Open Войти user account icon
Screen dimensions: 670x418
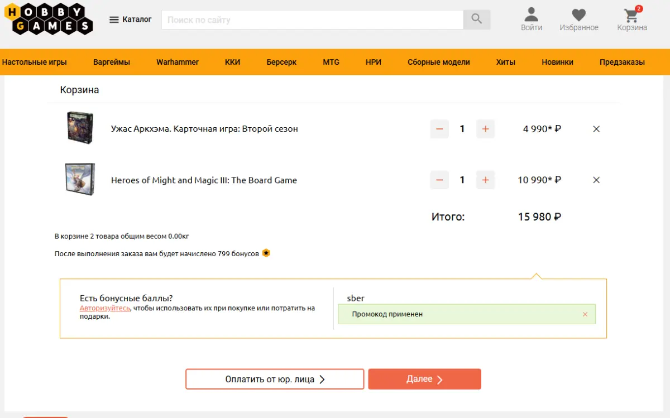pos(532,19)
